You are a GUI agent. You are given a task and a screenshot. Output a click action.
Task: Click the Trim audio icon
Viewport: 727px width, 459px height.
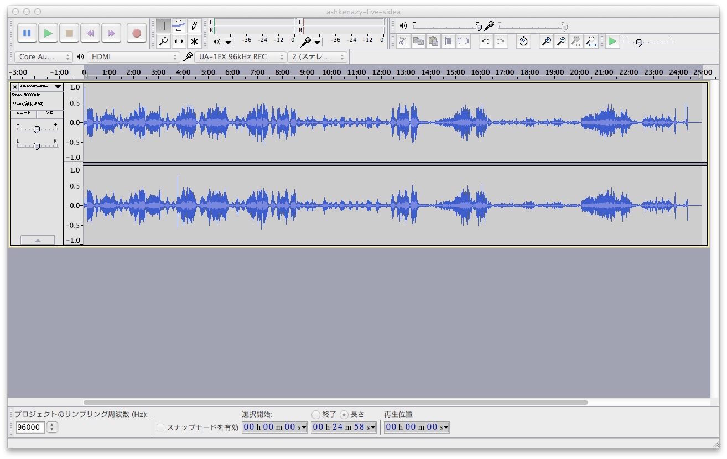pos(448,41)
